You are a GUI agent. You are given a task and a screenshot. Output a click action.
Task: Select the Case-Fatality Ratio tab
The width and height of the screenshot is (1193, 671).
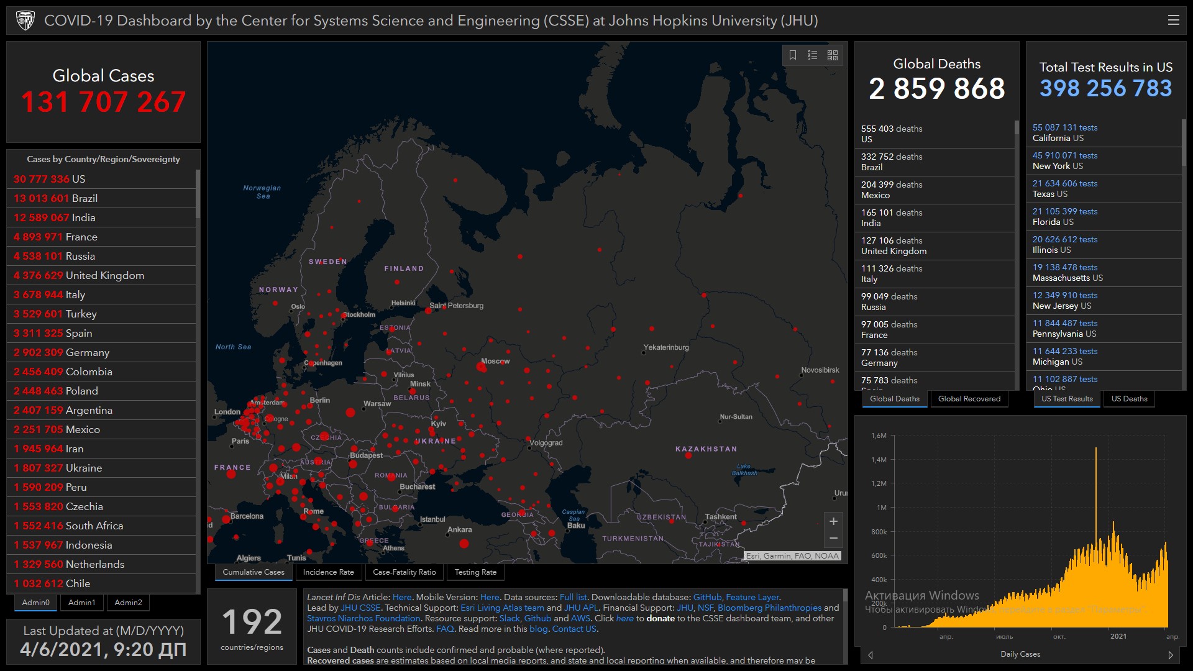coord(404,572)
